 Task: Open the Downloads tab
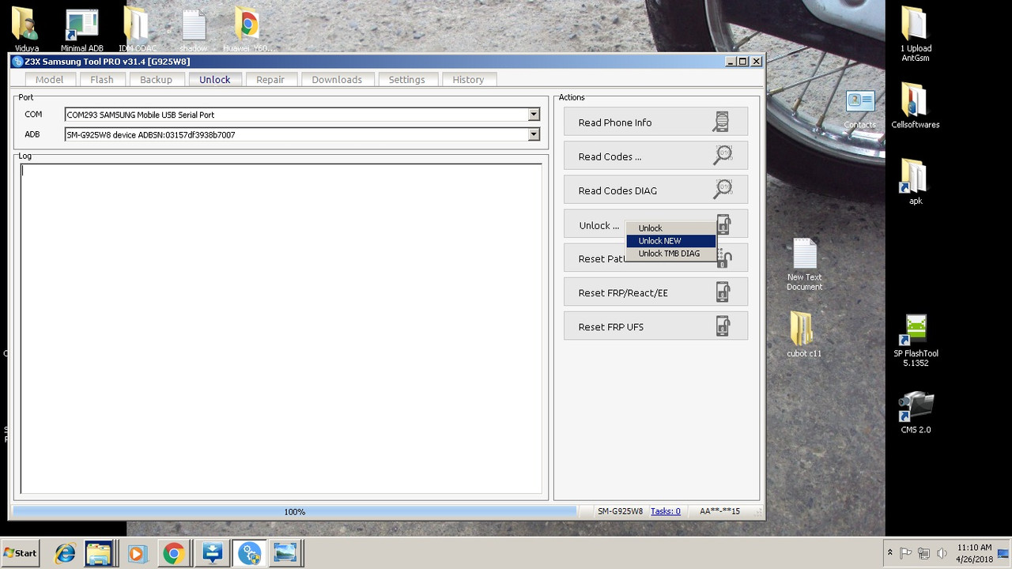337,79
